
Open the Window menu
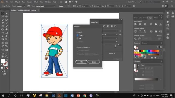pyautogui.click(x=48, y=2)
